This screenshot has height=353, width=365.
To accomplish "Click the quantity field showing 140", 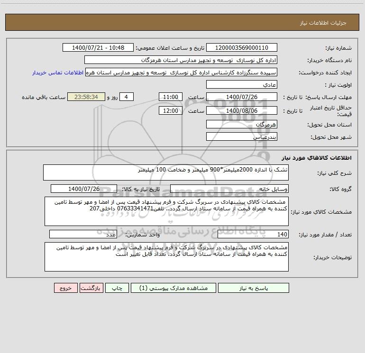I will click(253, 235).
